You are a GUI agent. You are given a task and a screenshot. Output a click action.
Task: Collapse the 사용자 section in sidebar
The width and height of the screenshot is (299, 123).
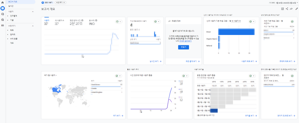33,12
